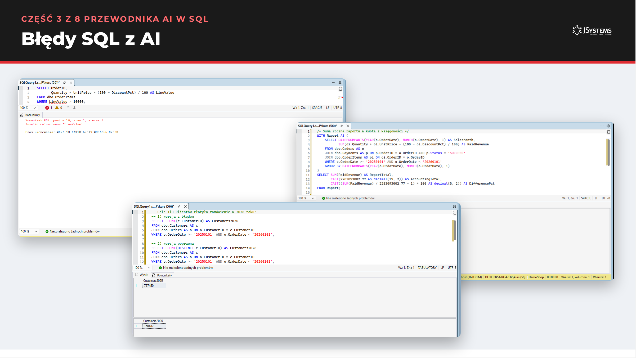
Task: Click the green no-problems check in the top-left window
Action: [x=47, y=231]
